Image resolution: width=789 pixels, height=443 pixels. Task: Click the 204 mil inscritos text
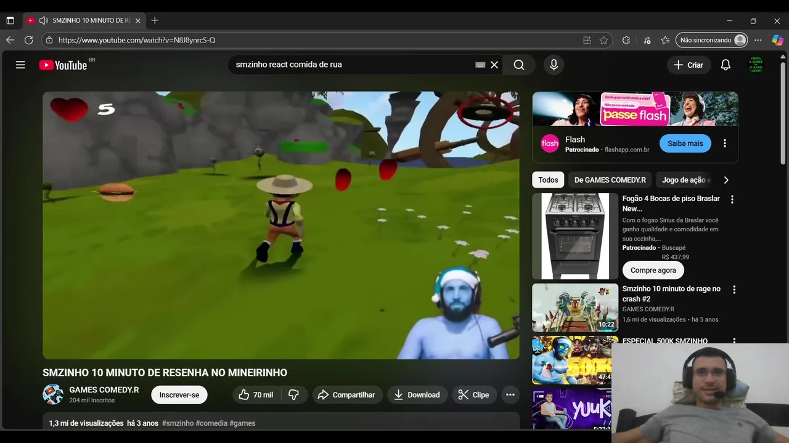[x=92, y=400]
